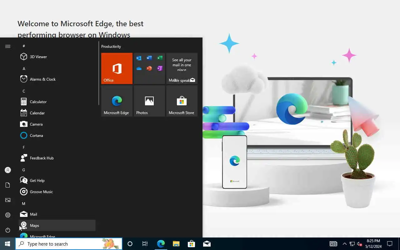
Task: Open Pictures from the Start sidebar
Action: click(8, 200)
